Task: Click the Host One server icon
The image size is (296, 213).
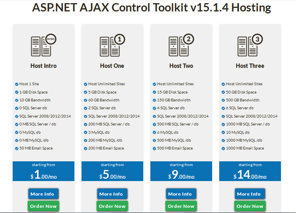Action: [x=112, y=45]
